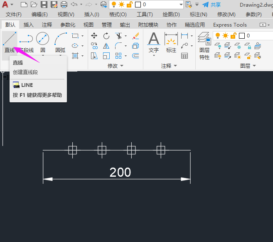Activate the rectangular Array tool
Screen dimensions: 273x242
[118, 56]
